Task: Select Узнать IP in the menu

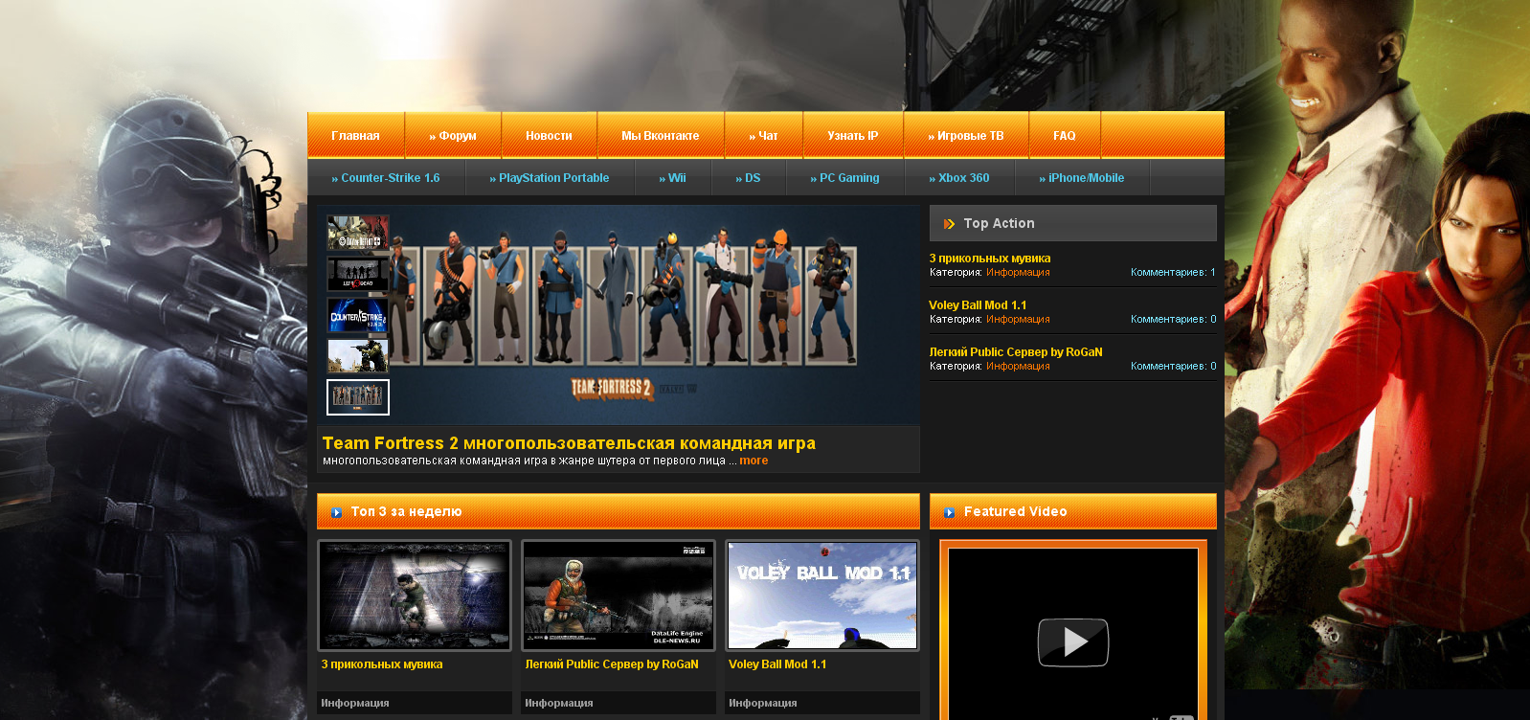Action: click(853, 136)
